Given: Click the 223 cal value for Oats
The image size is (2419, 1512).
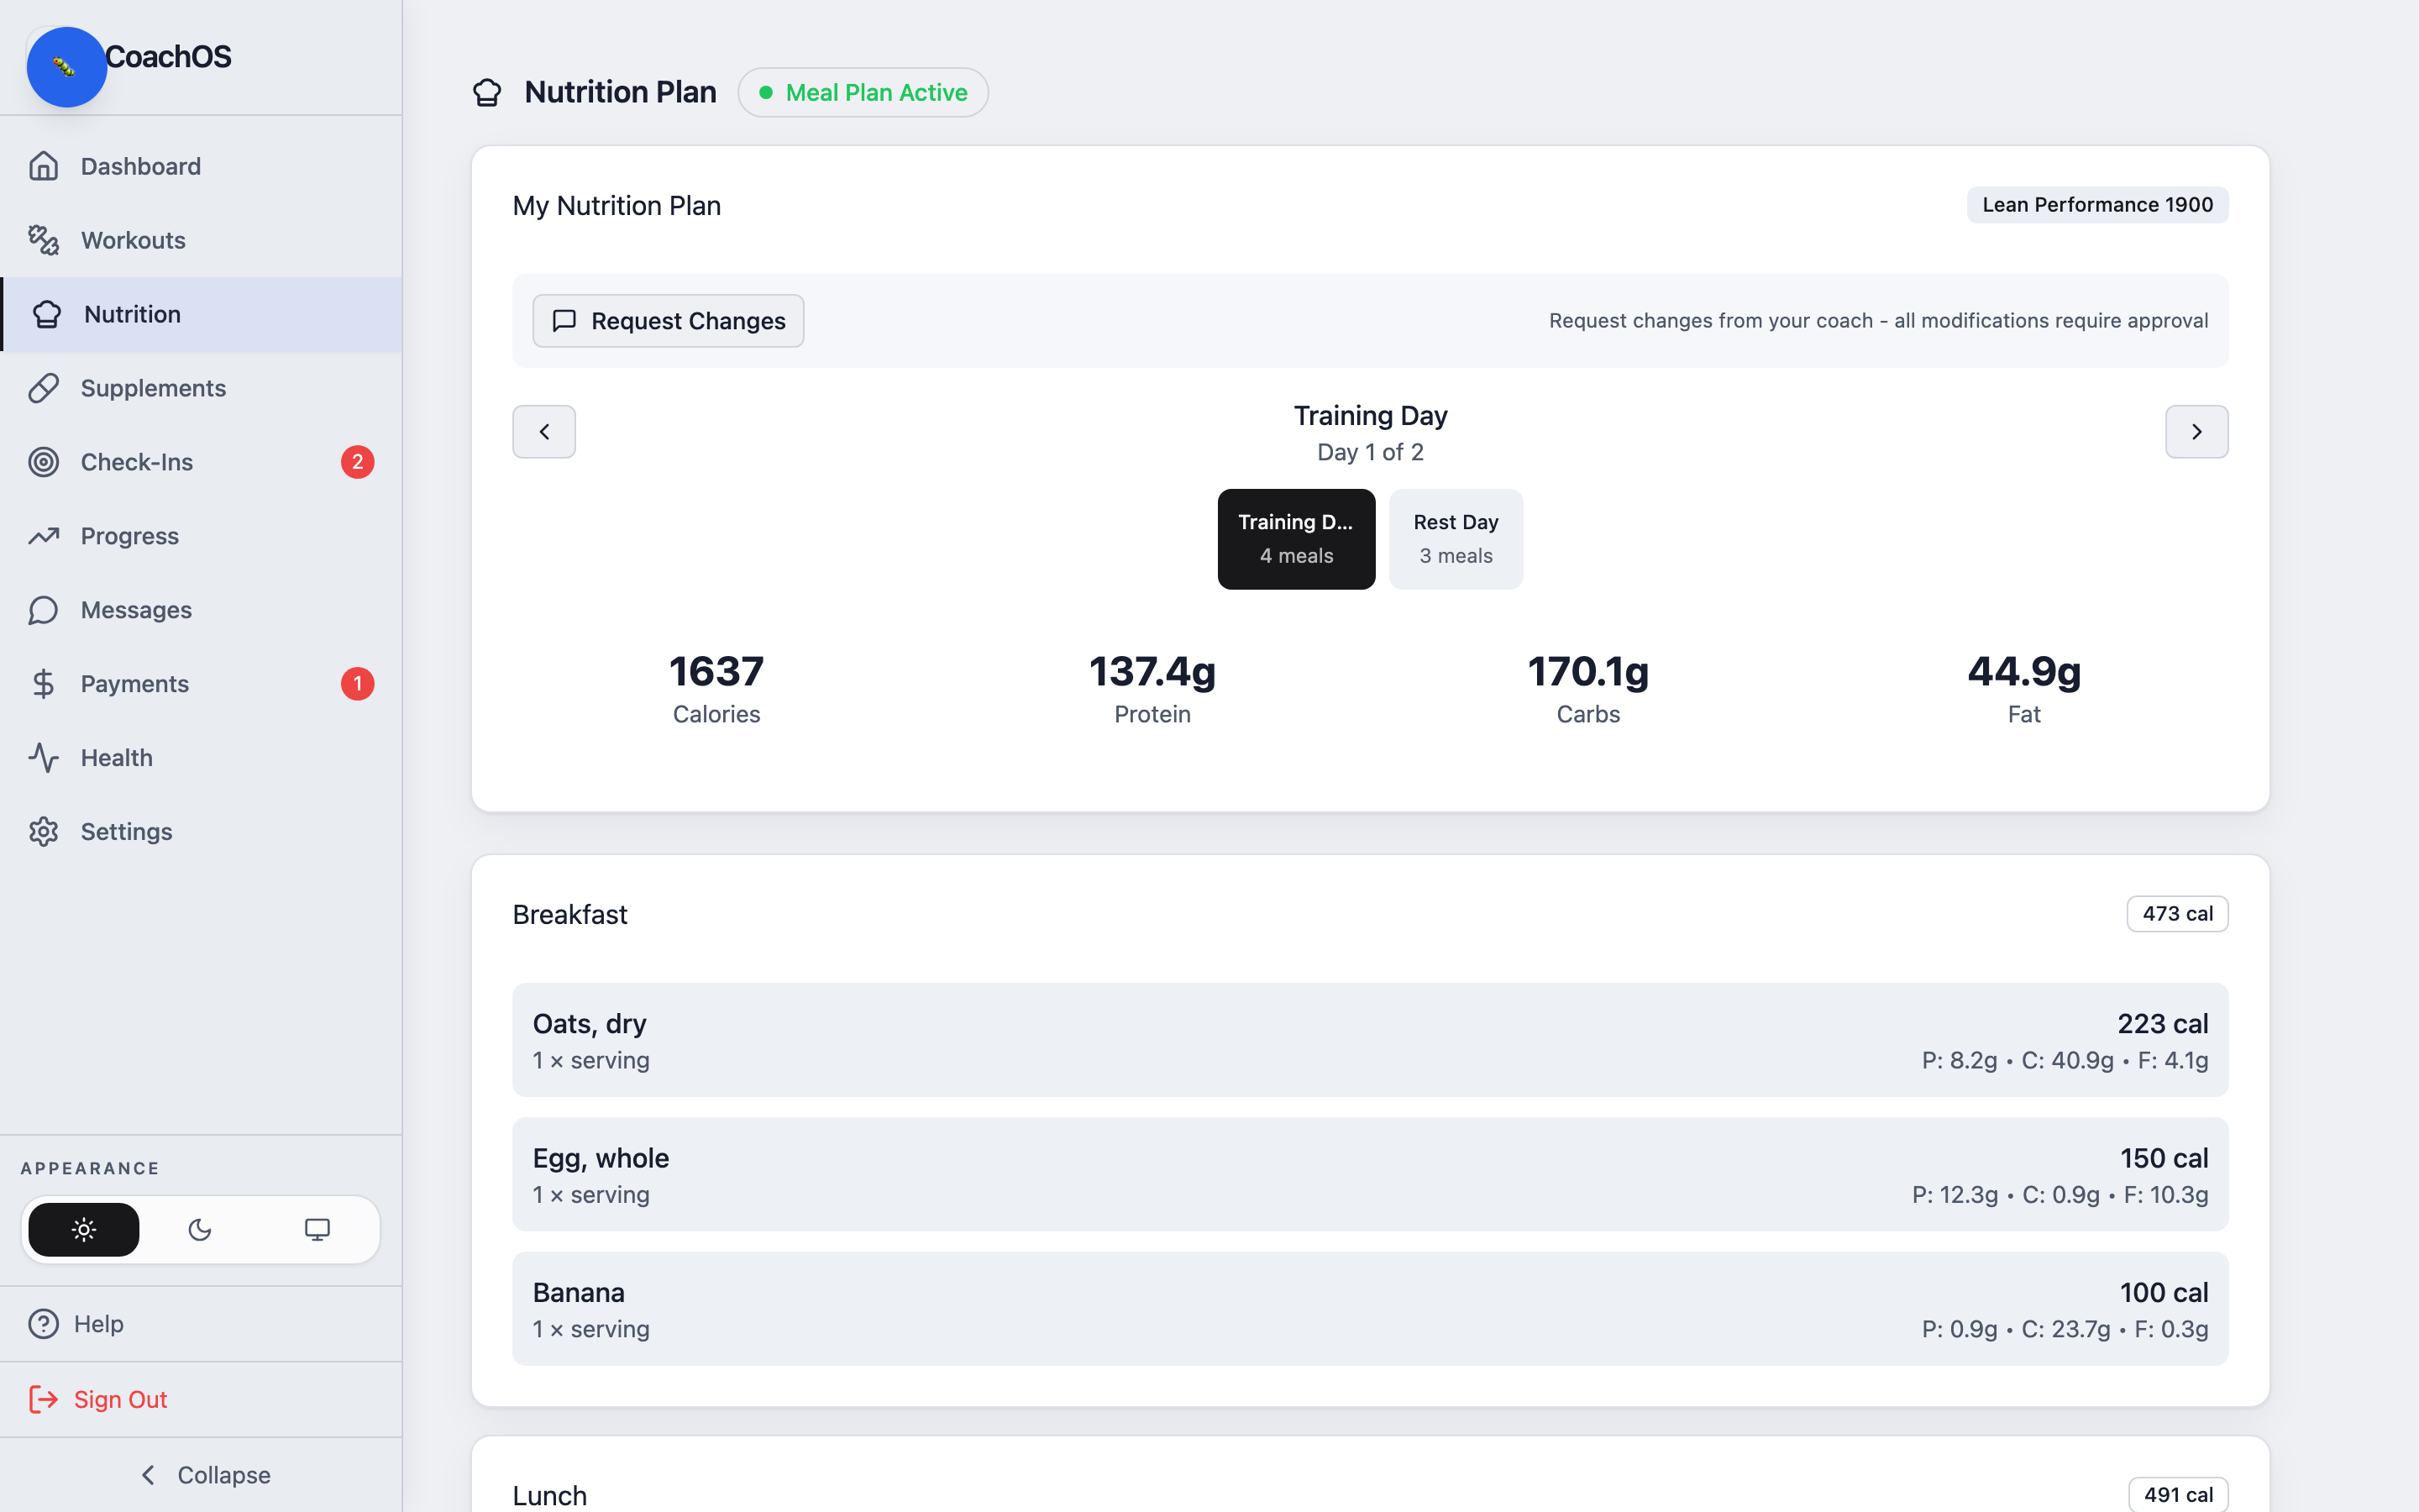Looking at the screenshot, I should pos(2162,1024).
